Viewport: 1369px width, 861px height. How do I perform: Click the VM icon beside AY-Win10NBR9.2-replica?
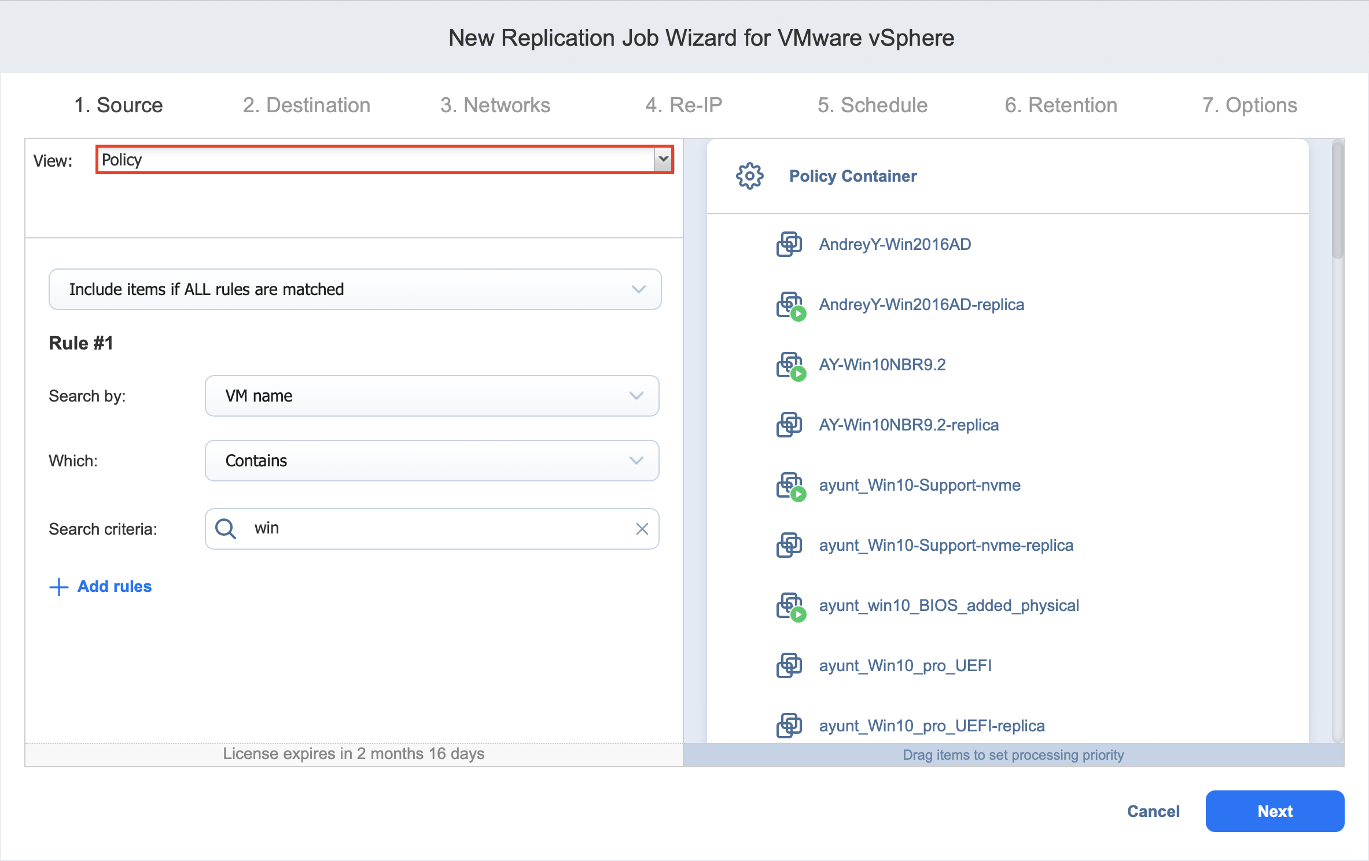click(x=789, y=425)
